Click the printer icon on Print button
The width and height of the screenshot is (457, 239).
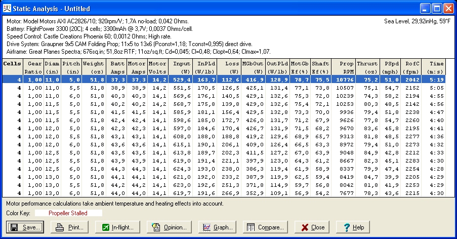pos(60,227)
